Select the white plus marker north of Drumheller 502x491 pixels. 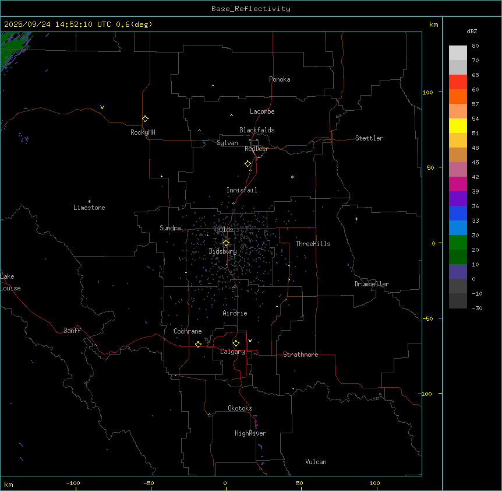[356, 219]
